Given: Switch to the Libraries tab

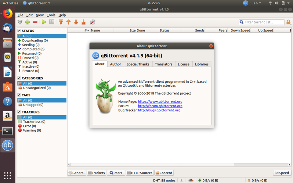Looking at the screenshot, I should tap(202, 64).
